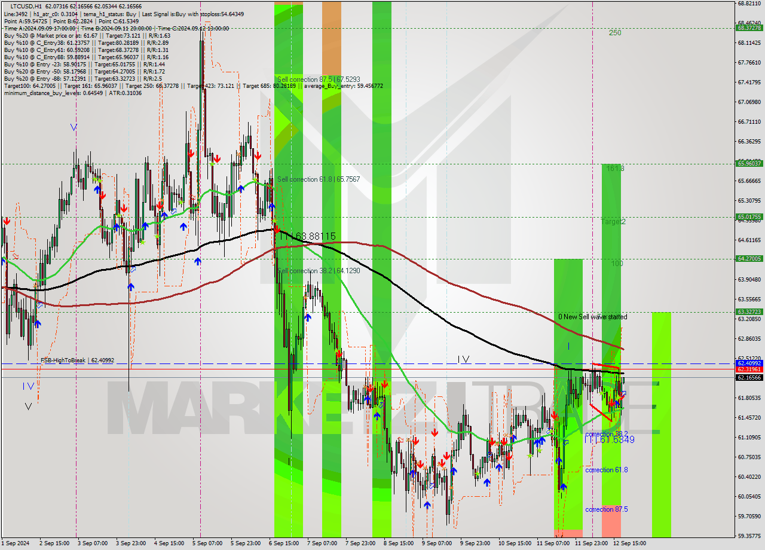
Task: Click the '5 Sep 07:00' time label
Action: (207, 543)
